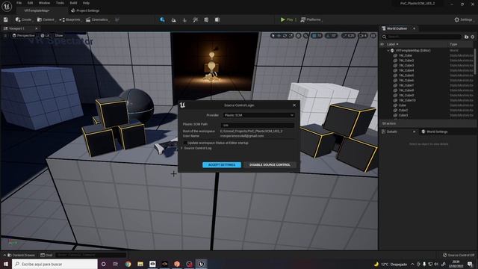Open the Edit menu
This screenshot has height=269, width=478.
point(30,3)
